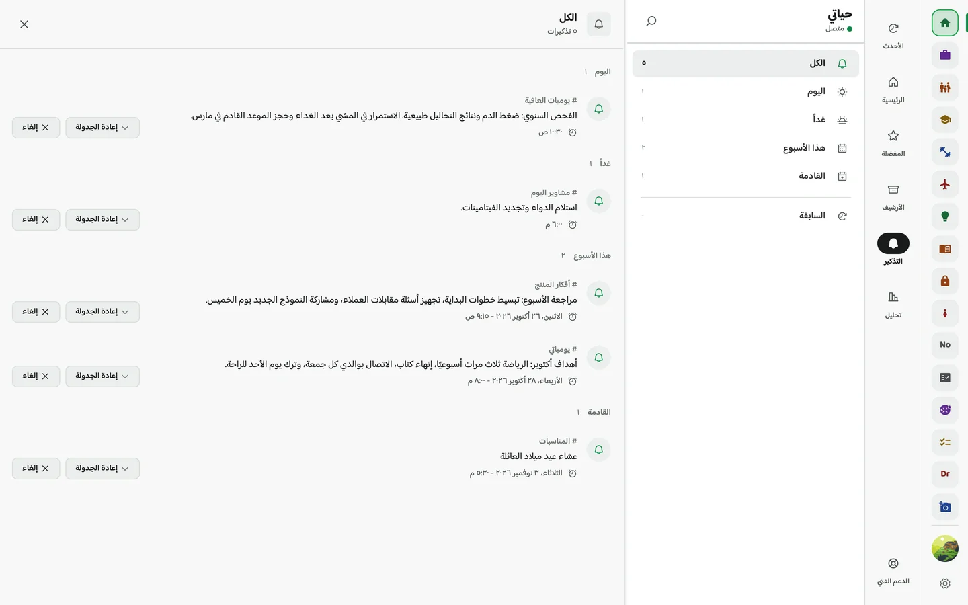
Task: Select التذكير reminders navigation item
Action: pos(893,249)
